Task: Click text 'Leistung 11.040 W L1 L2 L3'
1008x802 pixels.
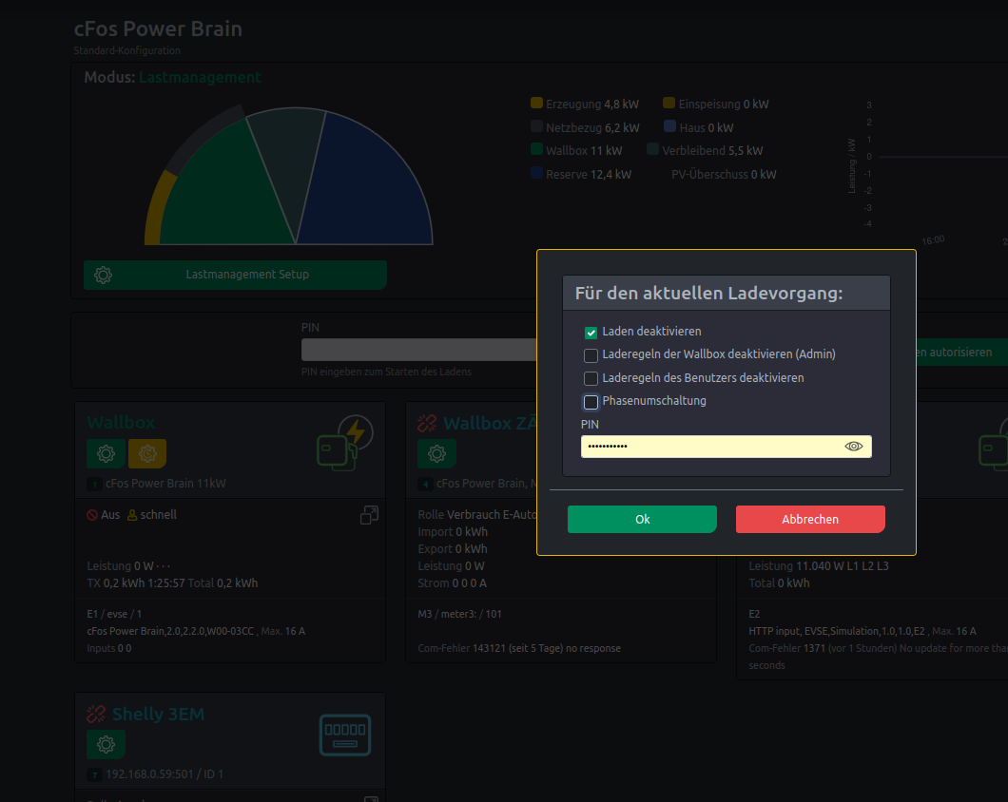Action: tap(819, 566)
